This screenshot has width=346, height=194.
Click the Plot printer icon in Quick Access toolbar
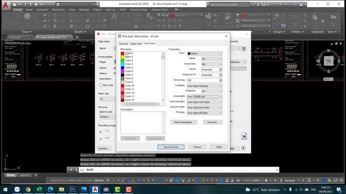(36, 4)
